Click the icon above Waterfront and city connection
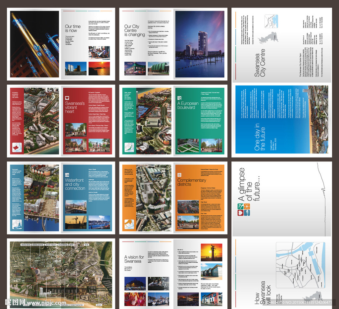Image resolution: width=339 pixels, height=309 pixels. 67,175
